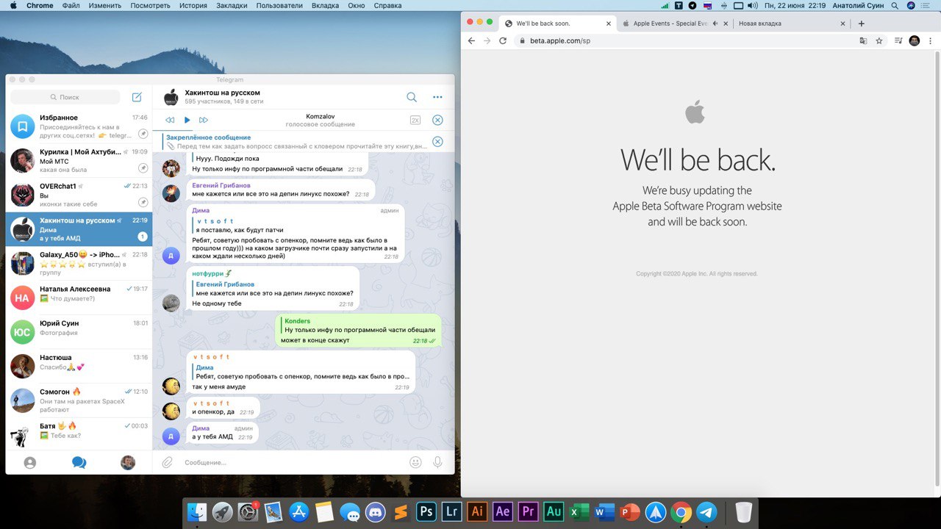Open the История menu
This screenshot has height=529, width=941.
(193, 5)
